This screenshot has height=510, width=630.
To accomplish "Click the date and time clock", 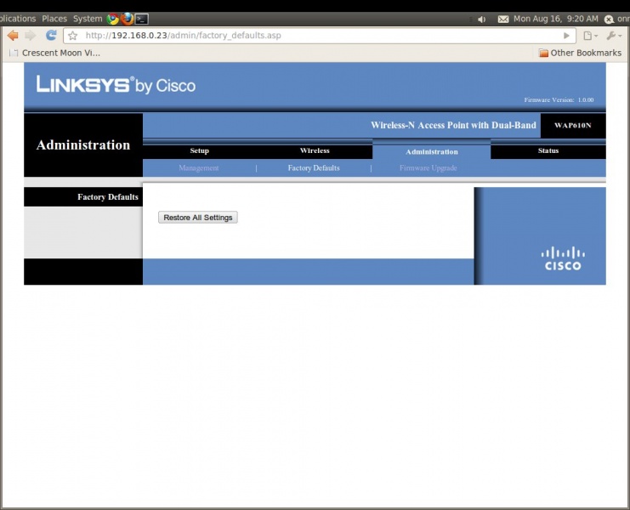I will click(x=556, y=19).
